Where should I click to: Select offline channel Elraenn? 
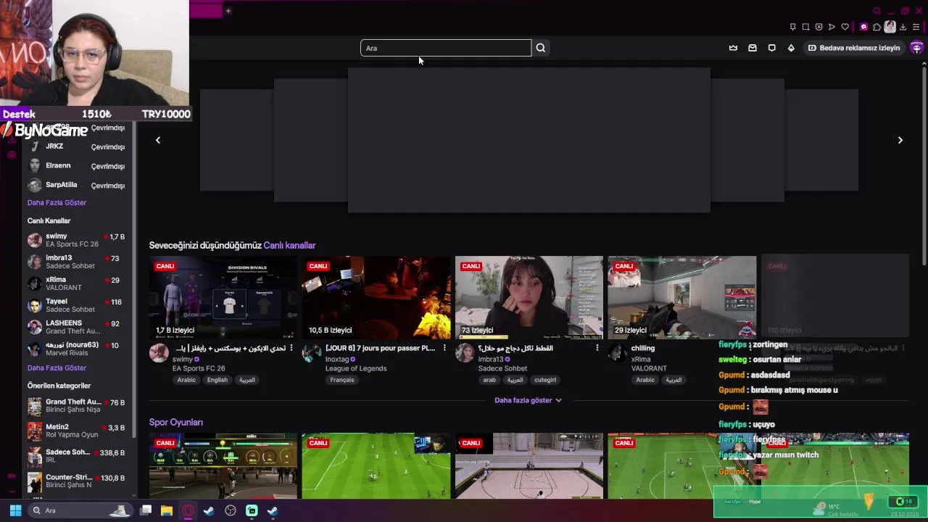tap(76, 166)
